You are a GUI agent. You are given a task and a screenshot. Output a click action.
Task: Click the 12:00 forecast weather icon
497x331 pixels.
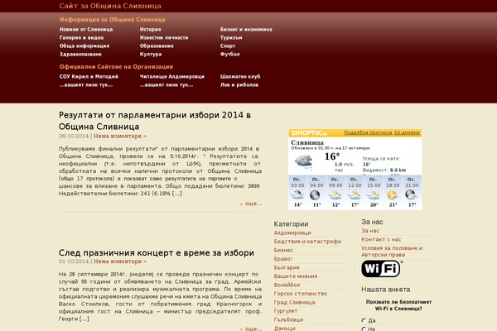(355, 195)
